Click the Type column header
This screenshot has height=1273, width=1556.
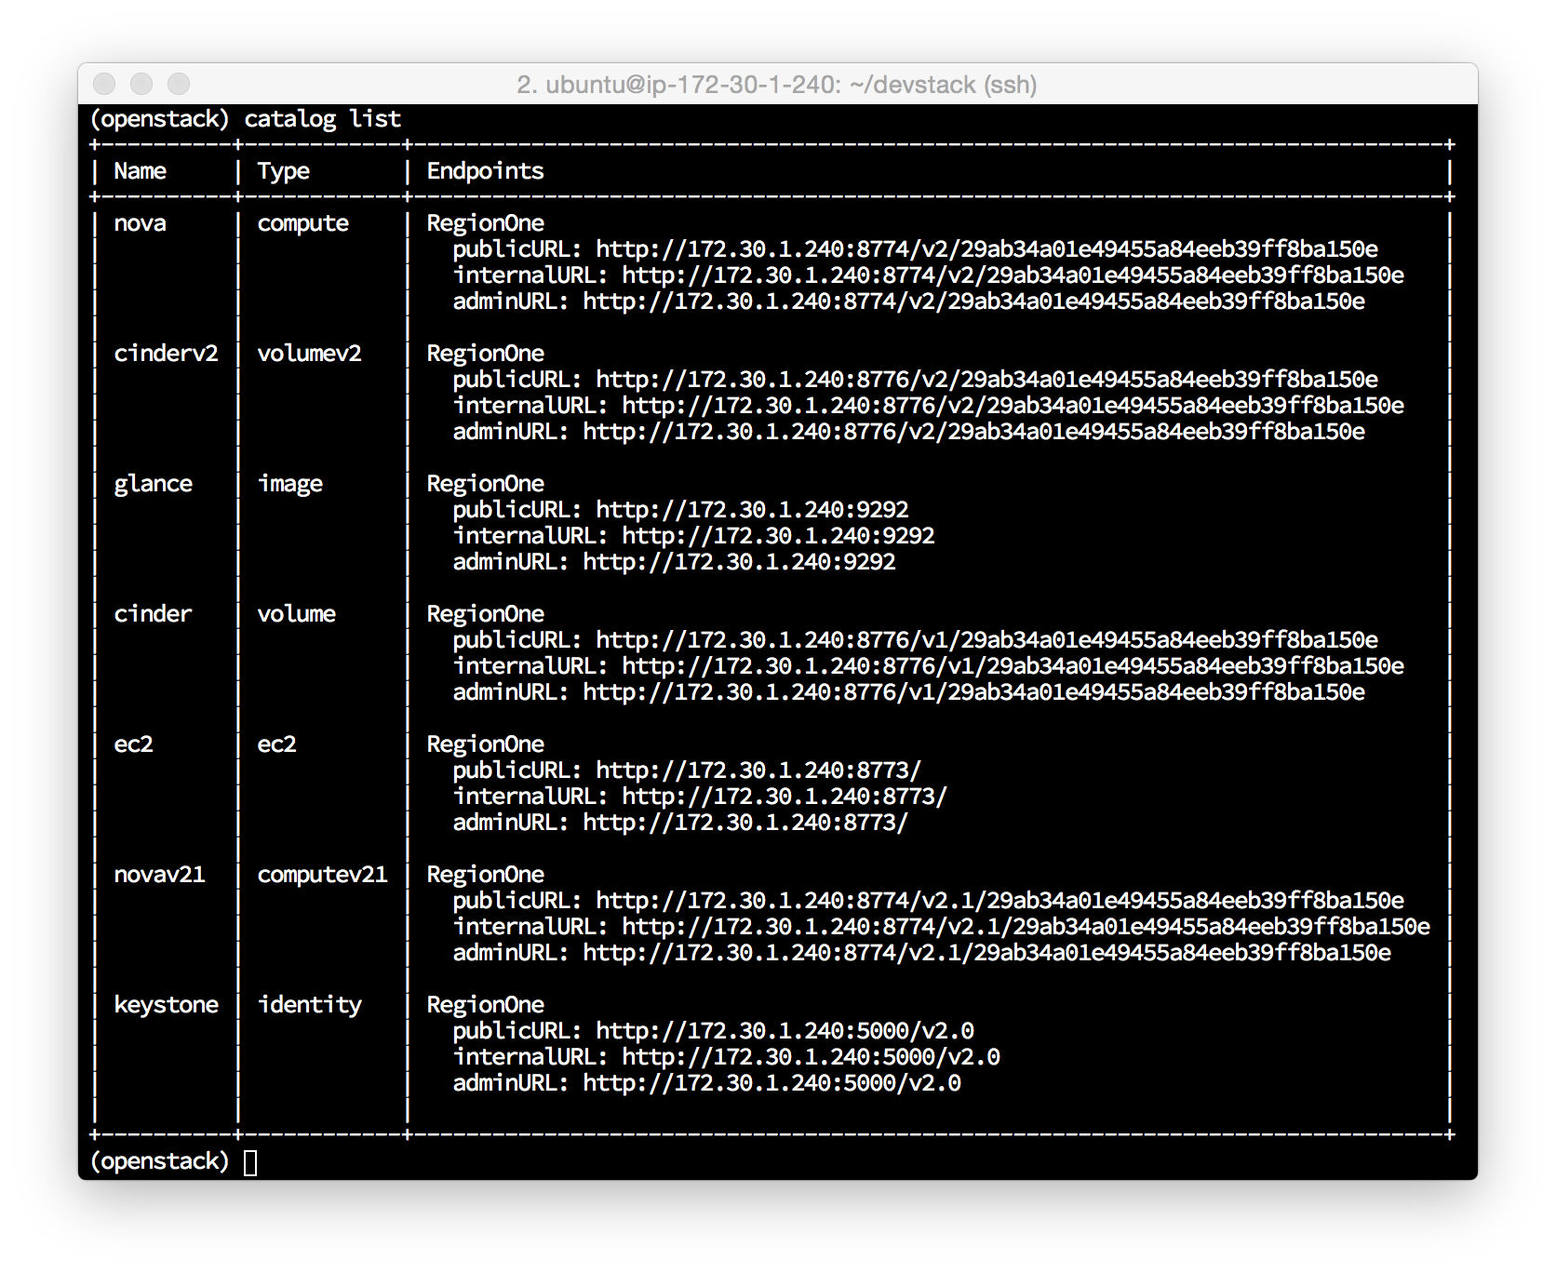(x=283, y=171)
